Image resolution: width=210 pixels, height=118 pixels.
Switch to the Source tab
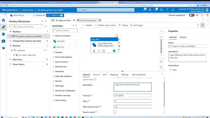click(x=96, y=74)
